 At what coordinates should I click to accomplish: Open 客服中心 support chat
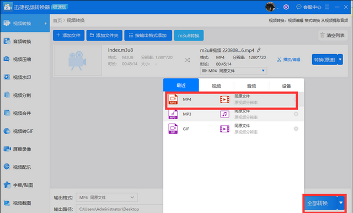(308, 7)
